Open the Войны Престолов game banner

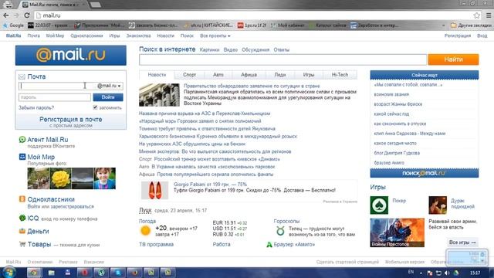pos(397,232)
